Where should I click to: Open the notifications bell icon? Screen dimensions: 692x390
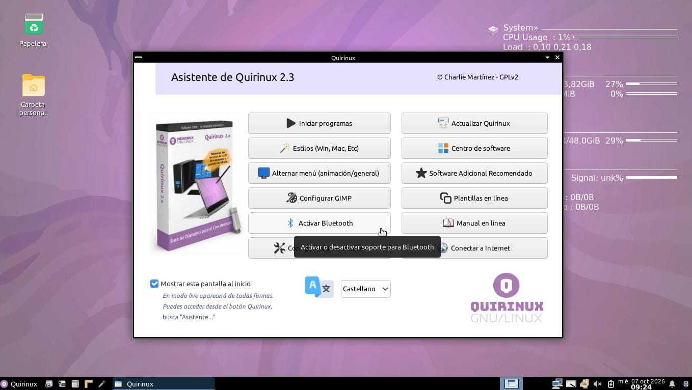pos(672,384)
